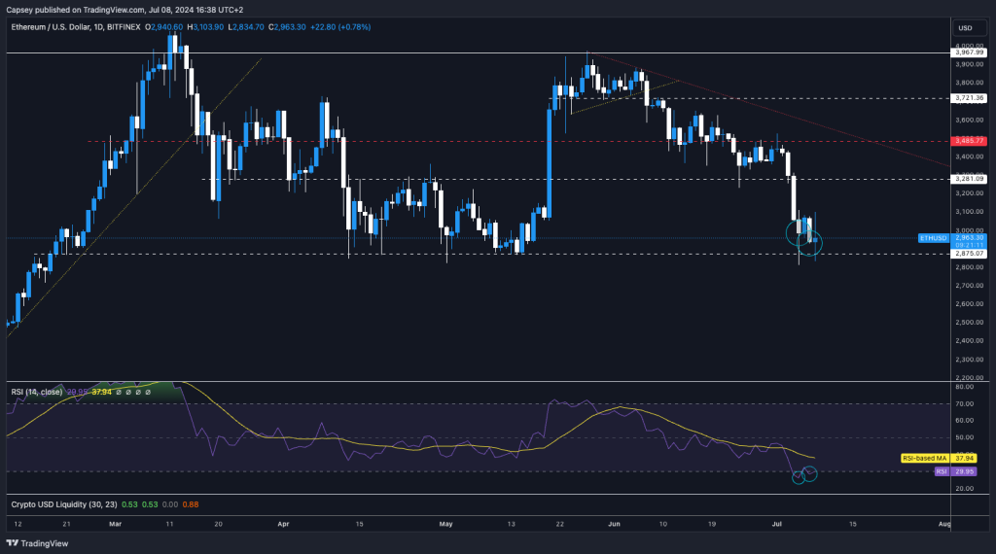The width and height of the screenshot is (996, 554).
Task: Click the current price 2,963.30 axis label
Action: pos(970,236)
